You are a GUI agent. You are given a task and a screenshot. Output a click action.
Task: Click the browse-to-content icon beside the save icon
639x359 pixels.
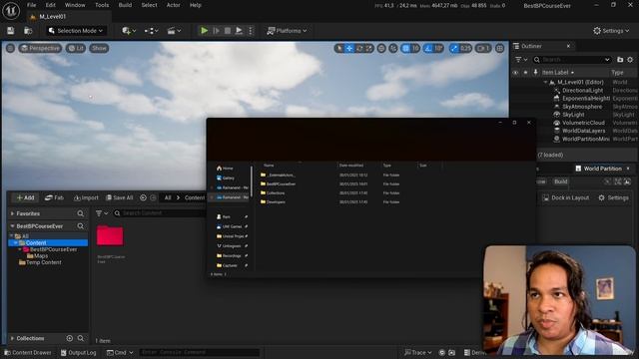point(28,31)
